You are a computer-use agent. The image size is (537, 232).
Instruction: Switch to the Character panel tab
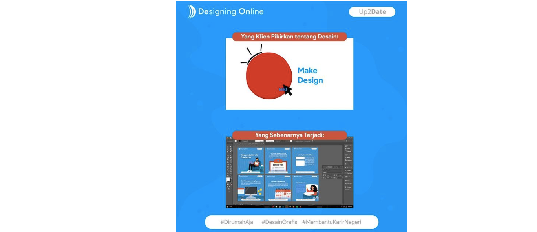coord(330,167)
